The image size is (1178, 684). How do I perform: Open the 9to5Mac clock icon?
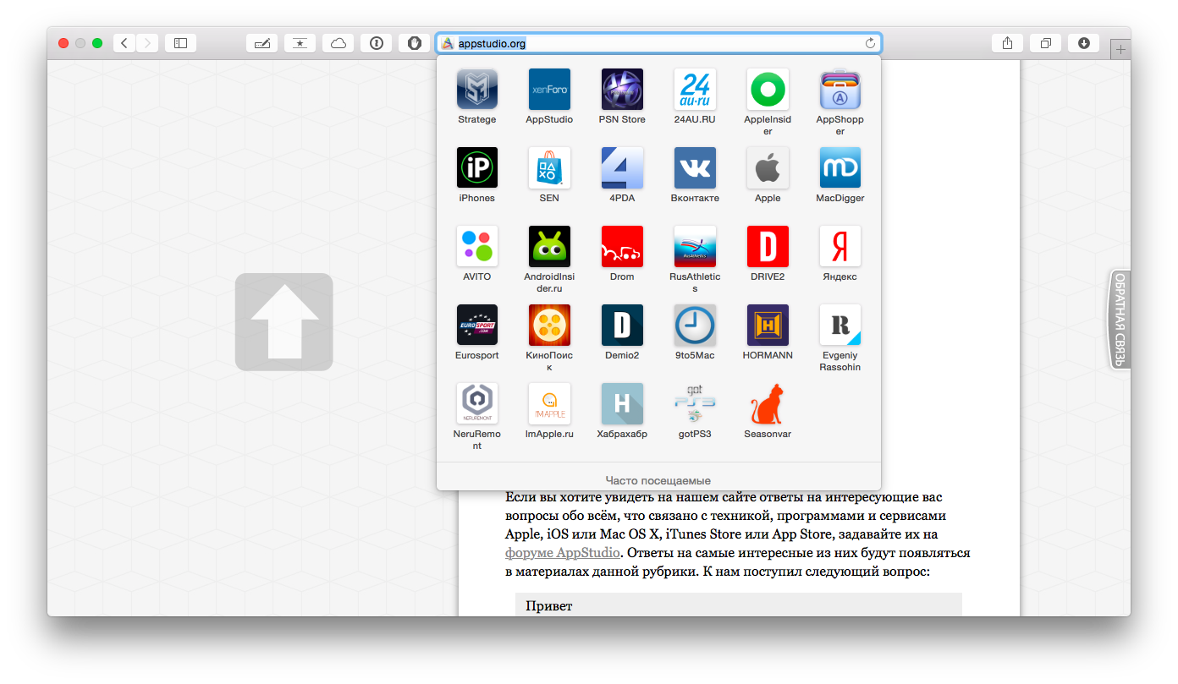coord(695,326)
